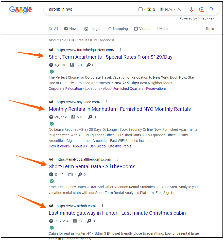This screenshot has height=240, width=224.
Task: Click keyword icon in furnishedquarters result
Action: click(89, 65)
